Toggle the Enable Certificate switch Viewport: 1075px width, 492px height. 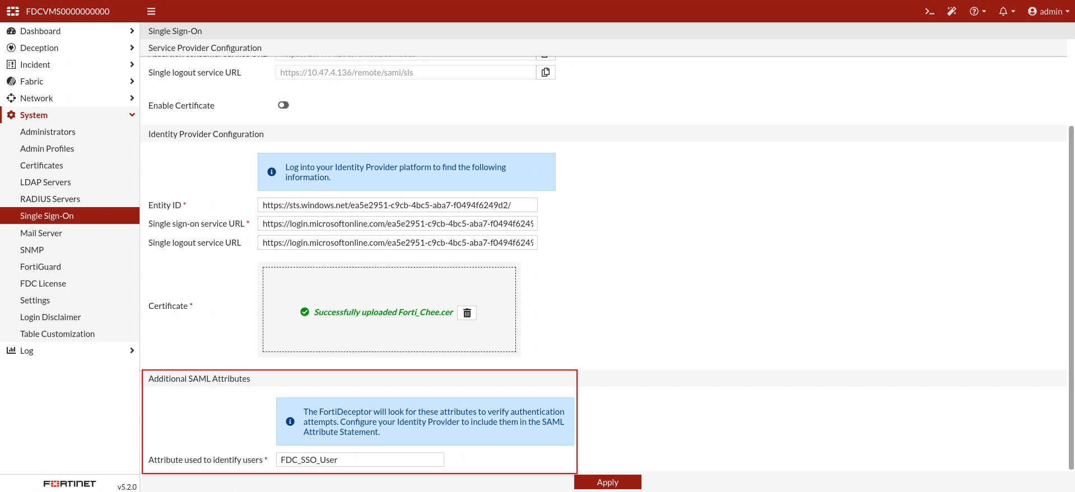pos(283,105)
